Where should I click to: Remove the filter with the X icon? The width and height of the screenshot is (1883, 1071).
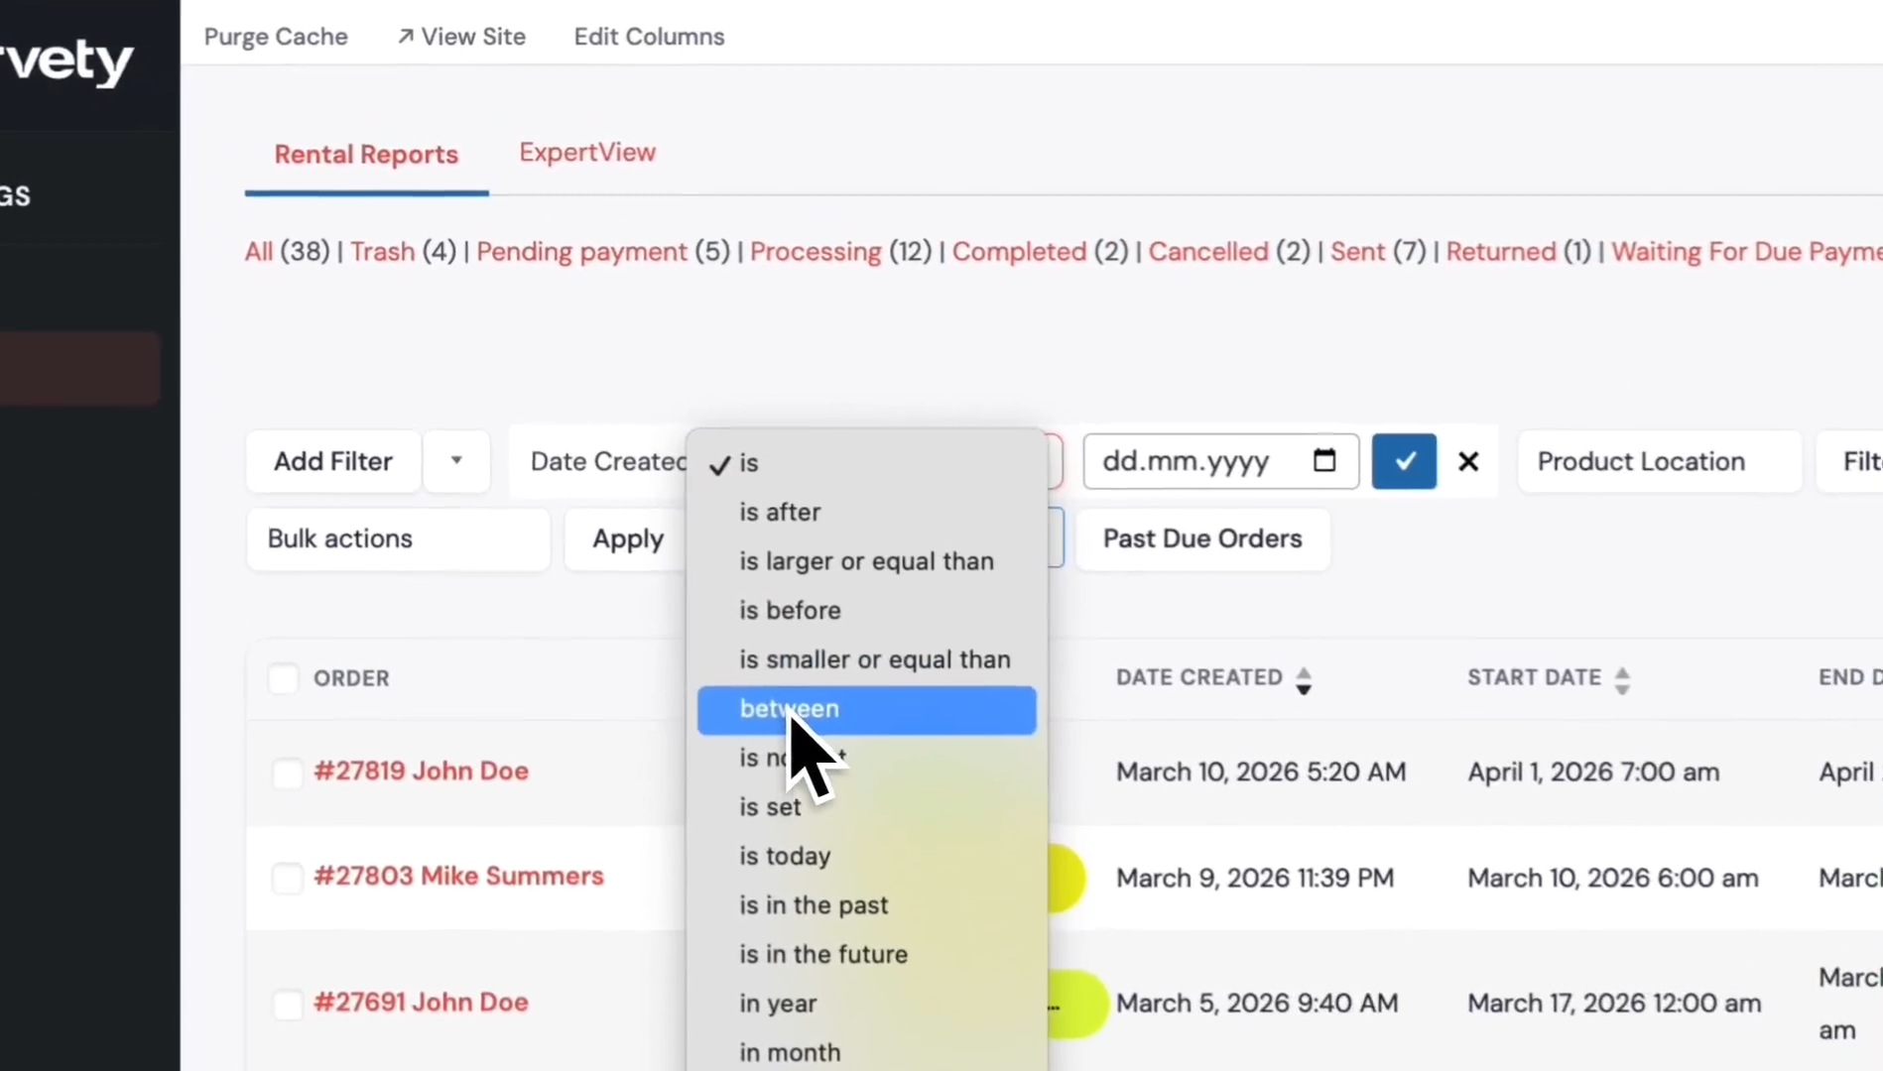(1468, 461)
